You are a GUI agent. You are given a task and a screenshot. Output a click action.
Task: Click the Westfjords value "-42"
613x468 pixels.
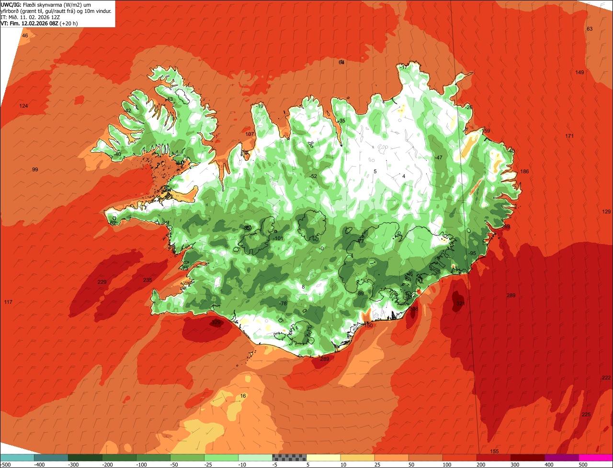[127, 111]
